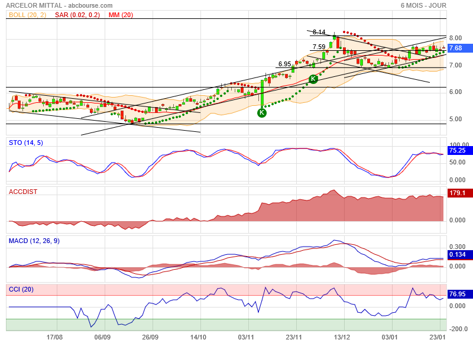473x343 pixels.
Task: Click the 6.95 support level label
Action: tap(285, 64)
